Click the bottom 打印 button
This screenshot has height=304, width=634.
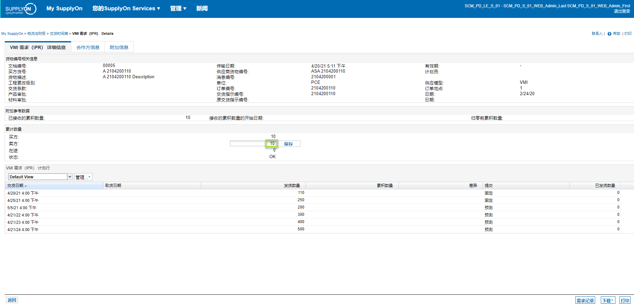point(625,300)
